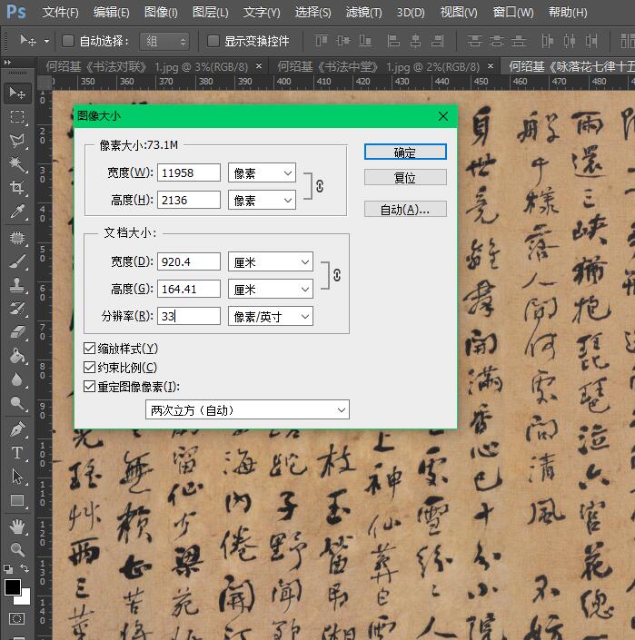Select the Eyedropper tool
Screen dimensions: 635x640
(x=17, y=212)
